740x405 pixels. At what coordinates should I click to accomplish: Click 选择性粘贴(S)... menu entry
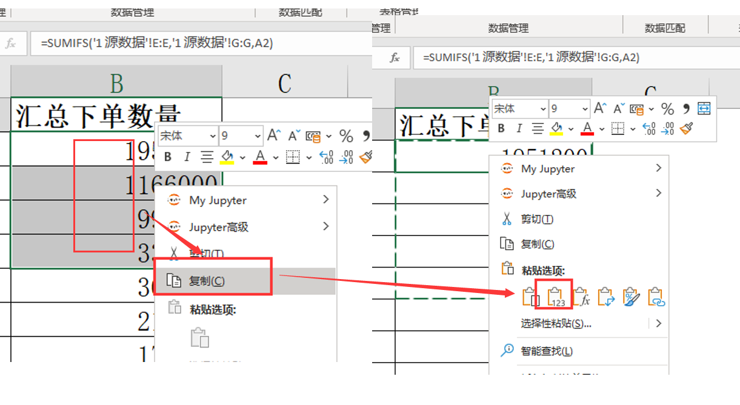556,323
